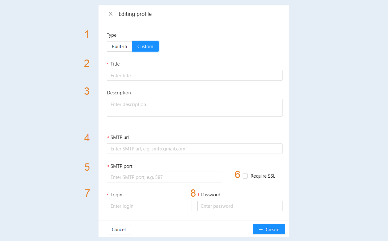Focus the Enter title input field
This screenshot has width=388, height=241.
194,75
